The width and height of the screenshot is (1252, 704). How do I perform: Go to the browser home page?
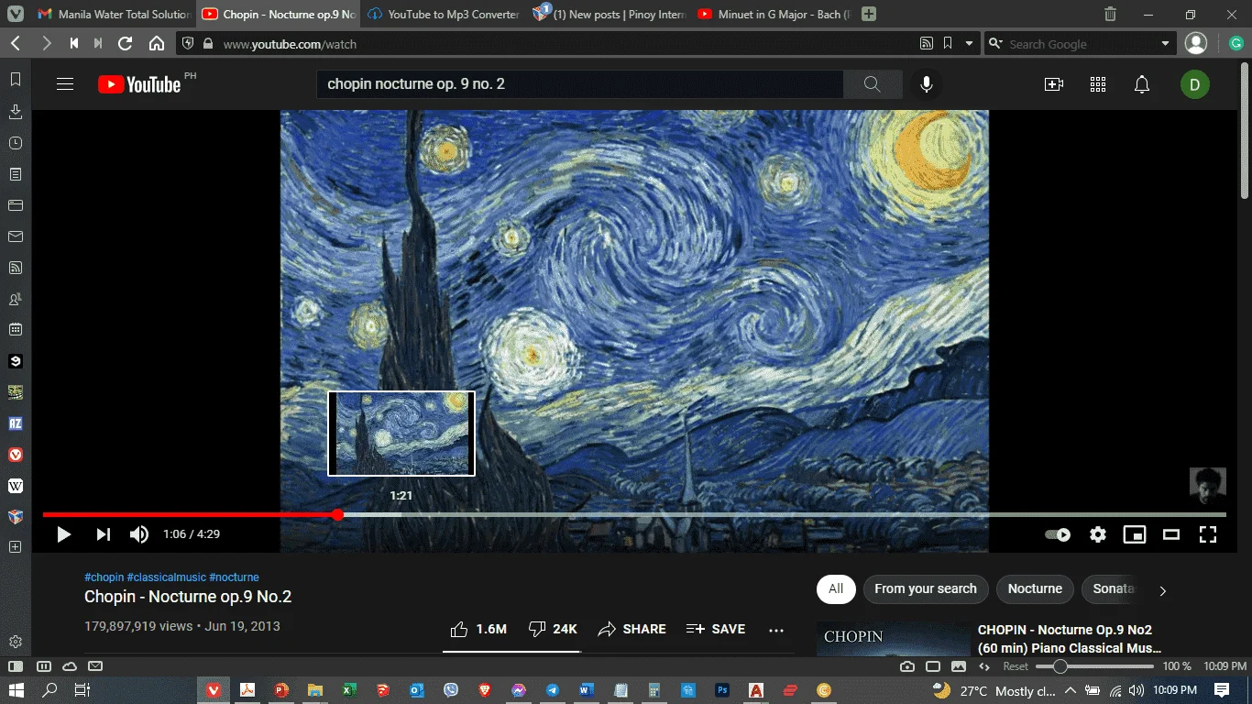pos(157,43)
